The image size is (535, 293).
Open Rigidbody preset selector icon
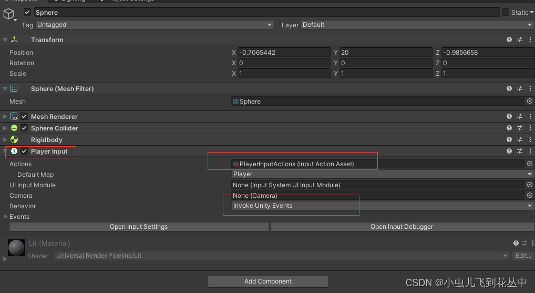pos(520,140)
